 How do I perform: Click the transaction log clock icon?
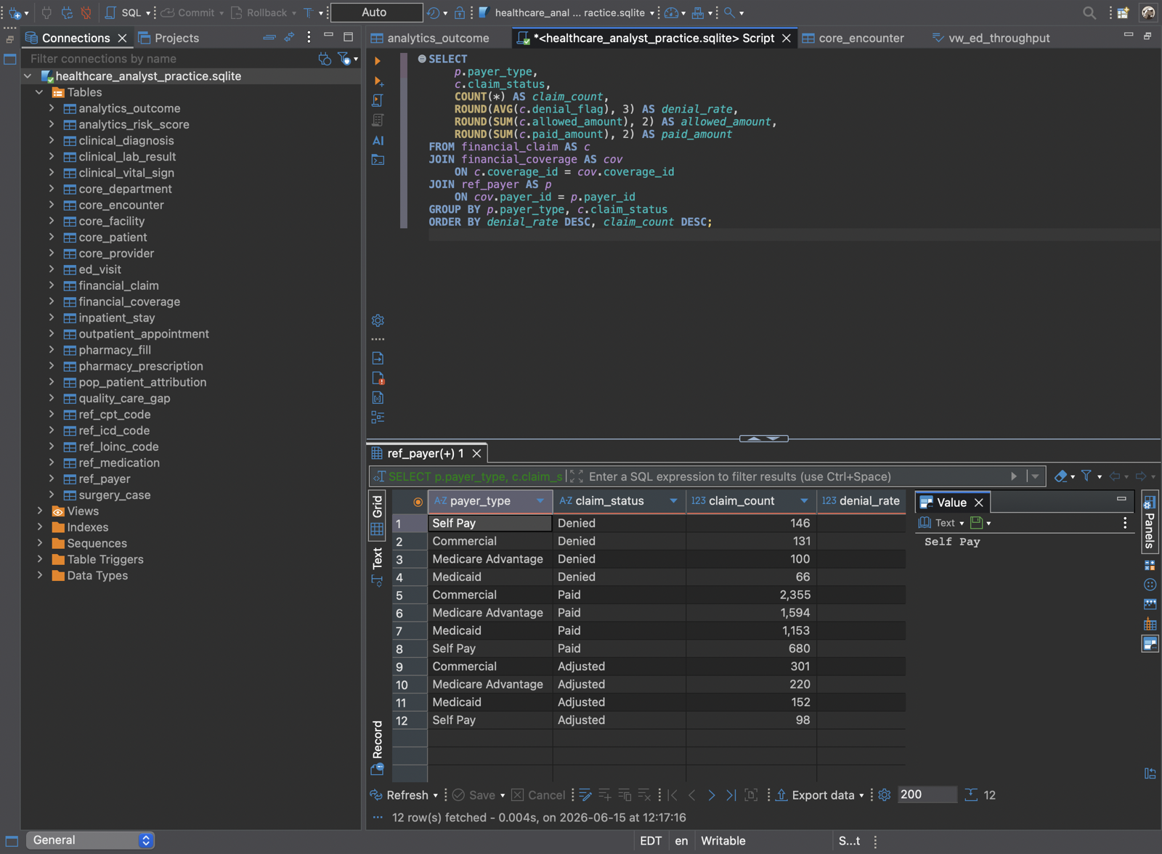[433, 12]
